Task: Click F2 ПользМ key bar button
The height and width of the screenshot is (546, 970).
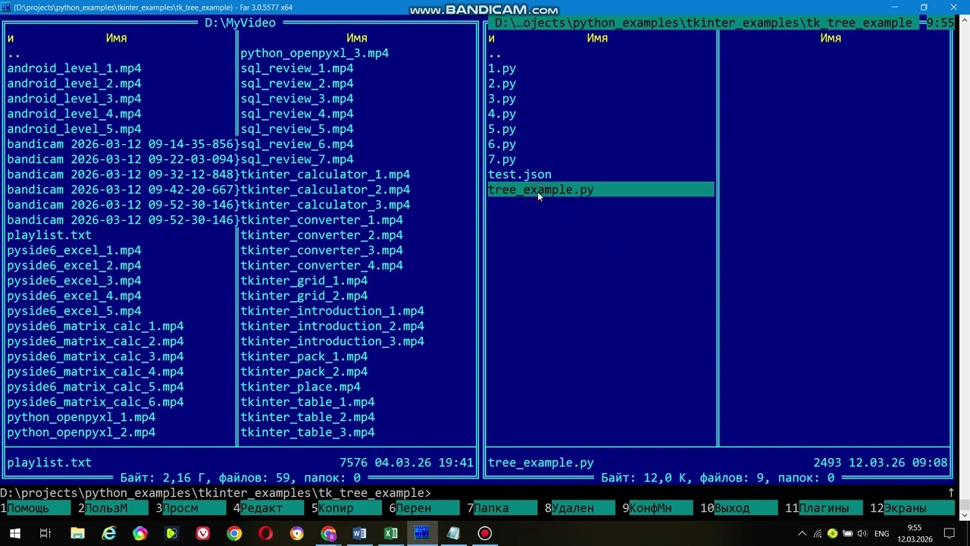Action: (x=114, y=508)
